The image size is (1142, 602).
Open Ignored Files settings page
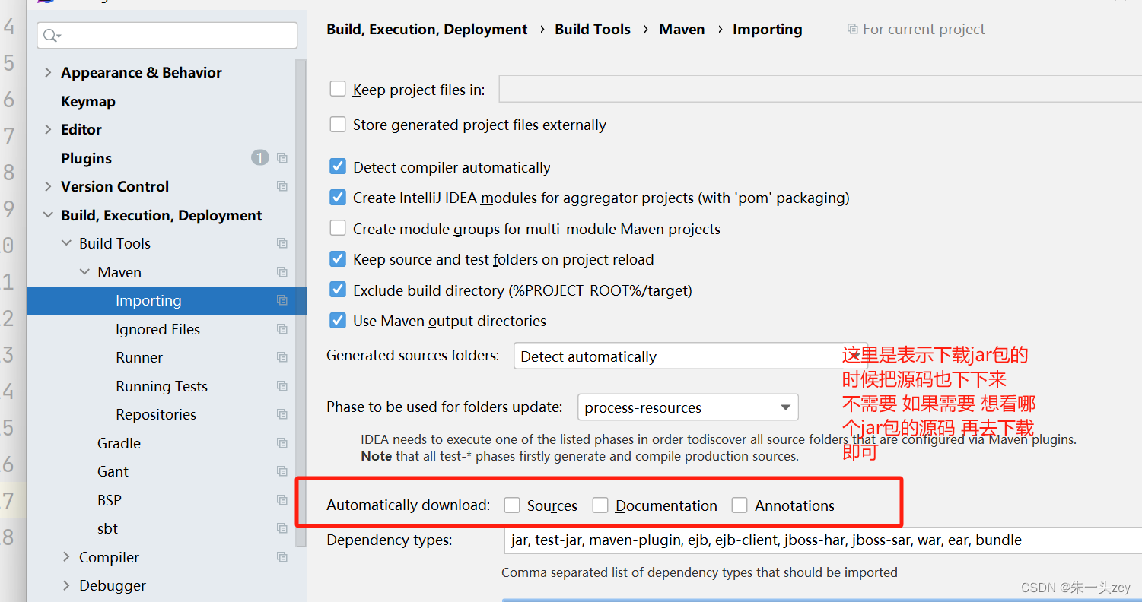[x=157, y=329]
